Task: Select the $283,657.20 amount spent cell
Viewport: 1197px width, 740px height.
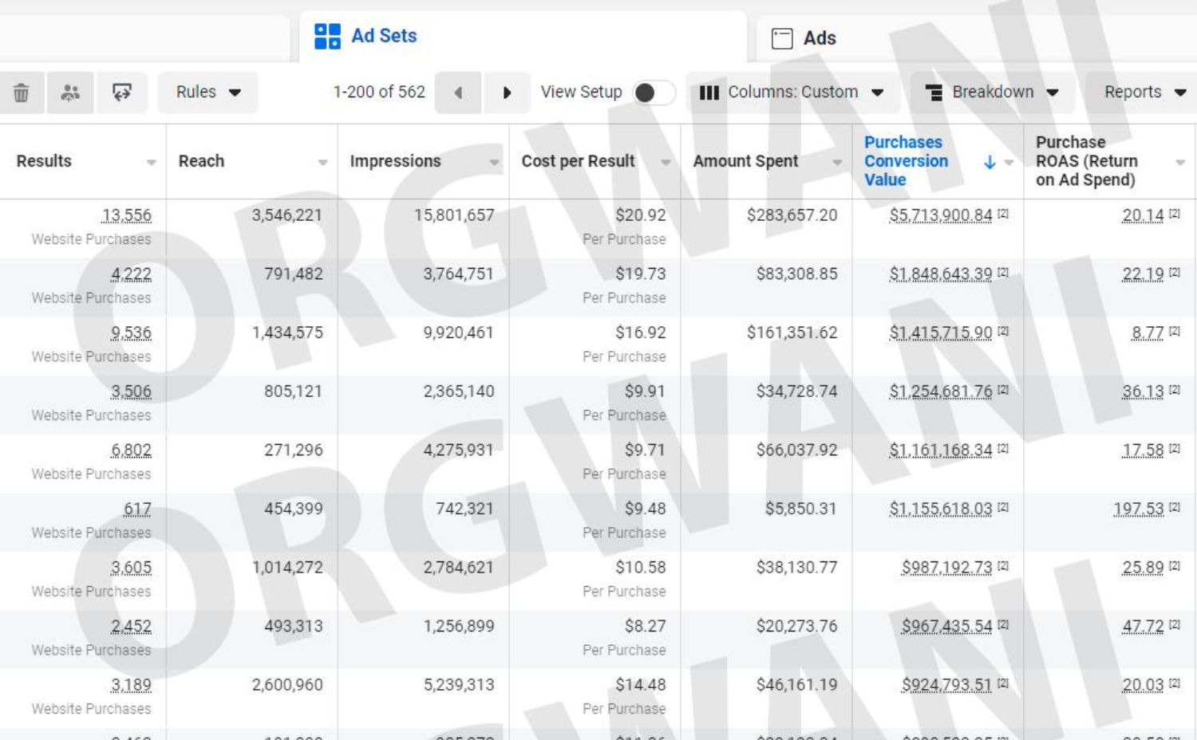Action: pos(792,215)
